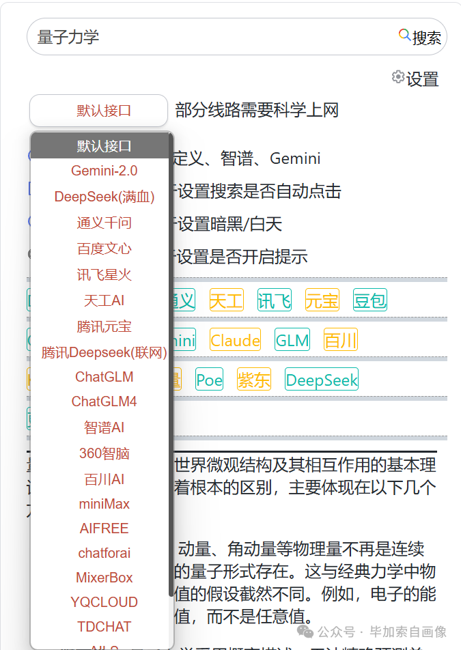Pick miniMax interface option
Screen dimensions: 461x650
click(x=104, y=504)
